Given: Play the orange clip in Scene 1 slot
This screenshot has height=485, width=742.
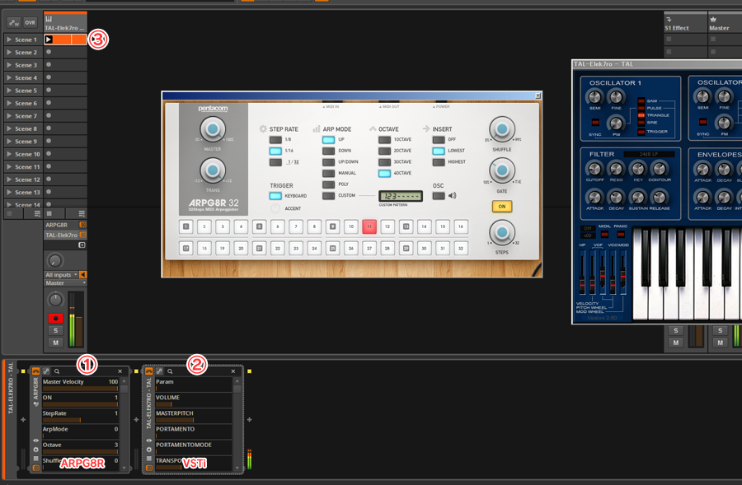Looking at the screenshot, I should (x=49, y=40).
